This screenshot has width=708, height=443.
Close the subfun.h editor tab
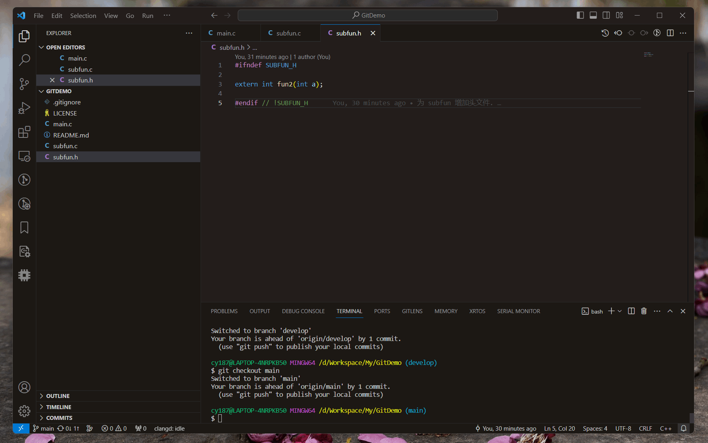pyautogui.click(x=373, y=33)
